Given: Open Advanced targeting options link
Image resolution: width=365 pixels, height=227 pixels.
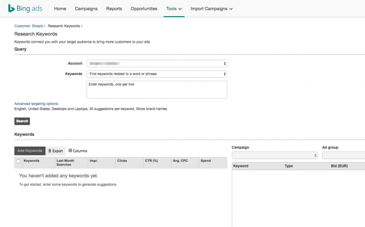Looking at the screenshot, I should (36, 104).
